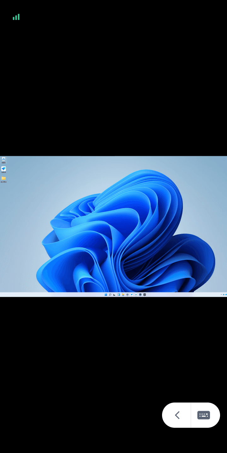This screenshot has width=227, height=453.
Task: Open the Windows Start menu
Action: (106, 295)
